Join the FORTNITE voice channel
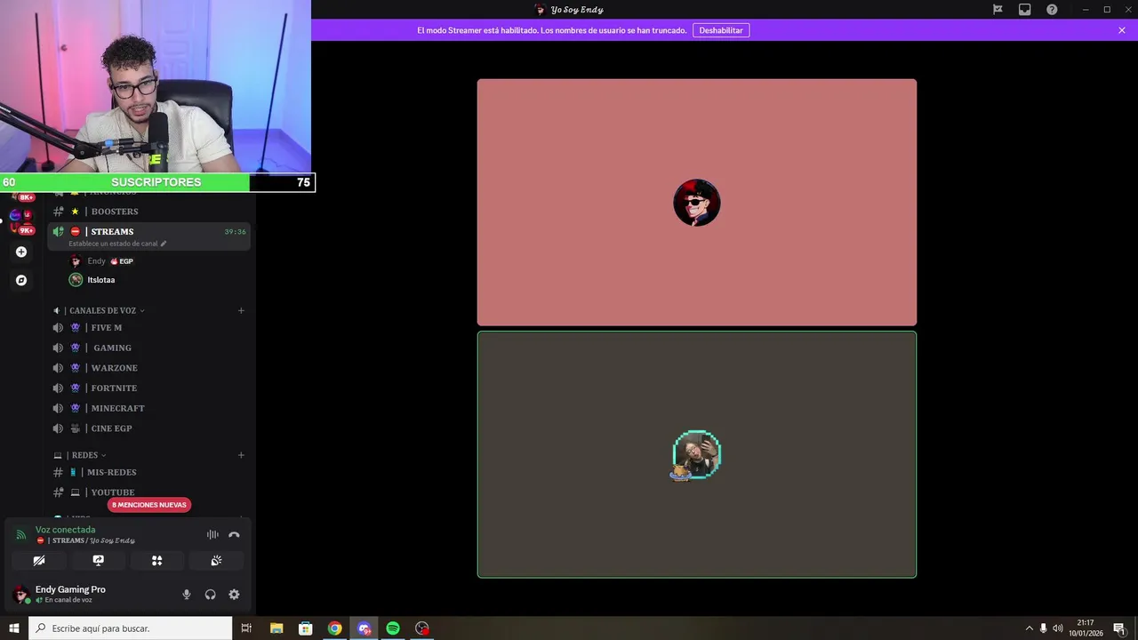Viewport: 1138px width, 640px height. pos(148,388)
